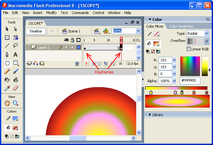This screenshot has width=213, height=145.
Task: Select the Hand tool
Action: pos(7,103)
